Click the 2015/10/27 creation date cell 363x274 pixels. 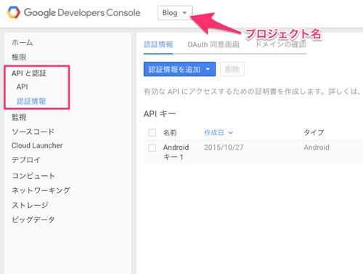coord(224,148)
